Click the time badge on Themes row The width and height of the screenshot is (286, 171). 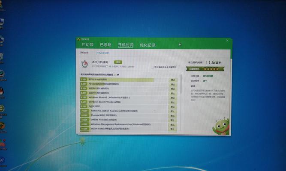[x=84, y=115]
